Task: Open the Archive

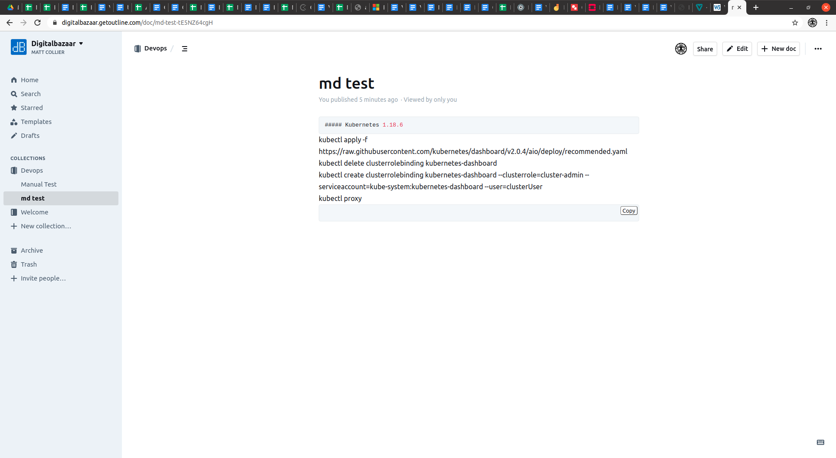Action: click(x=32, y=251)
